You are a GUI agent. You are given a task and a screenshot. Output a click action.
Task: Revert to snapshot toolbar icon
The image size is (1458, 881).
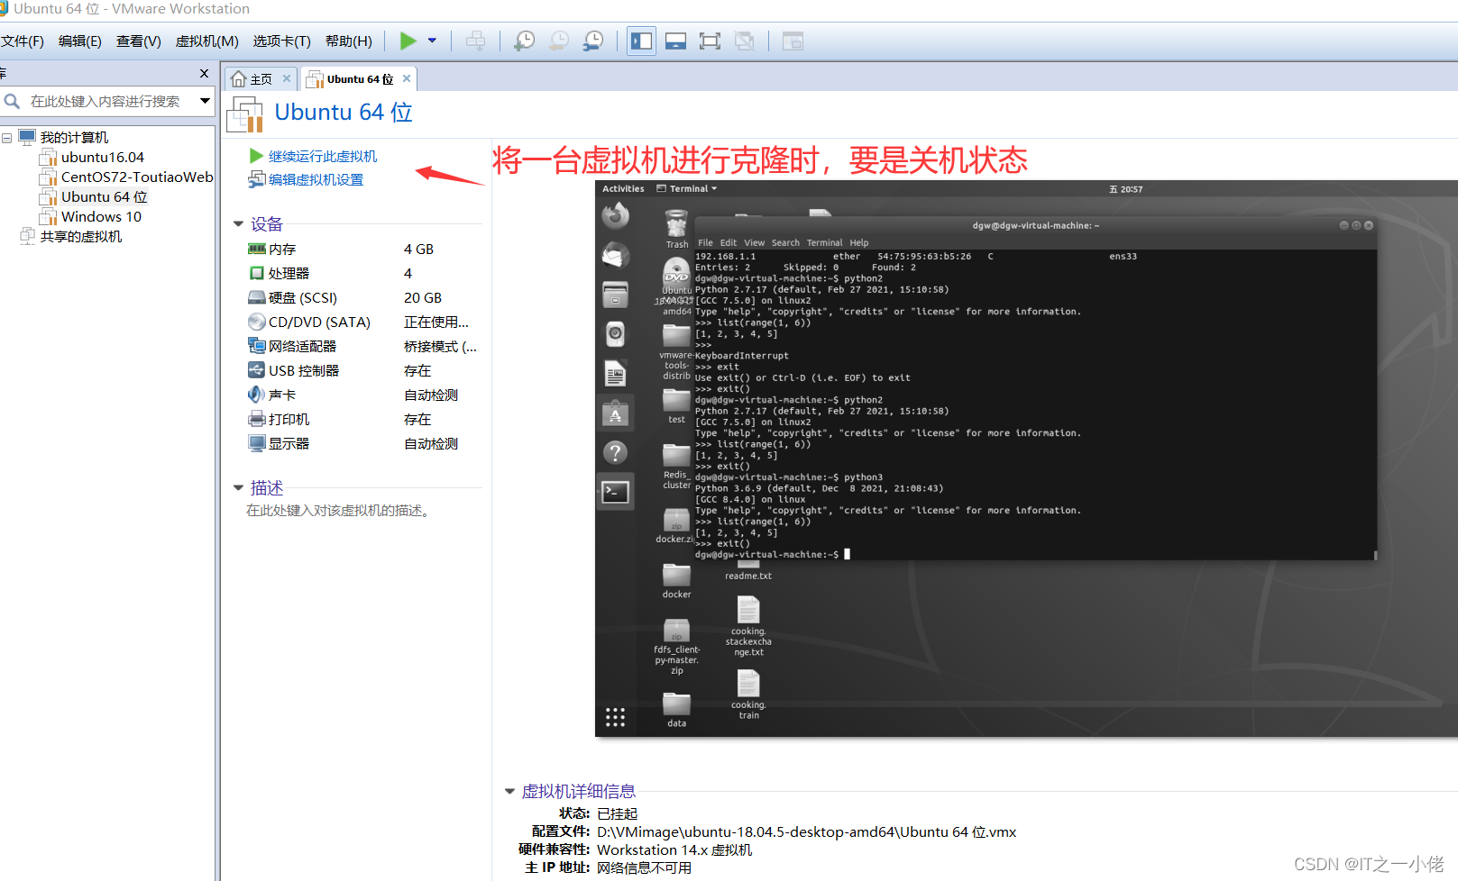coord(559,41)
